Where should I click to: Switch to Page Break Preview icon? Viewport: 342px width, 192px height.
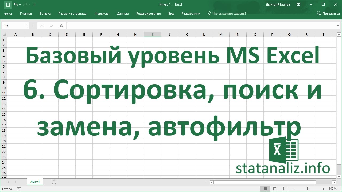(x=286, y=189)
